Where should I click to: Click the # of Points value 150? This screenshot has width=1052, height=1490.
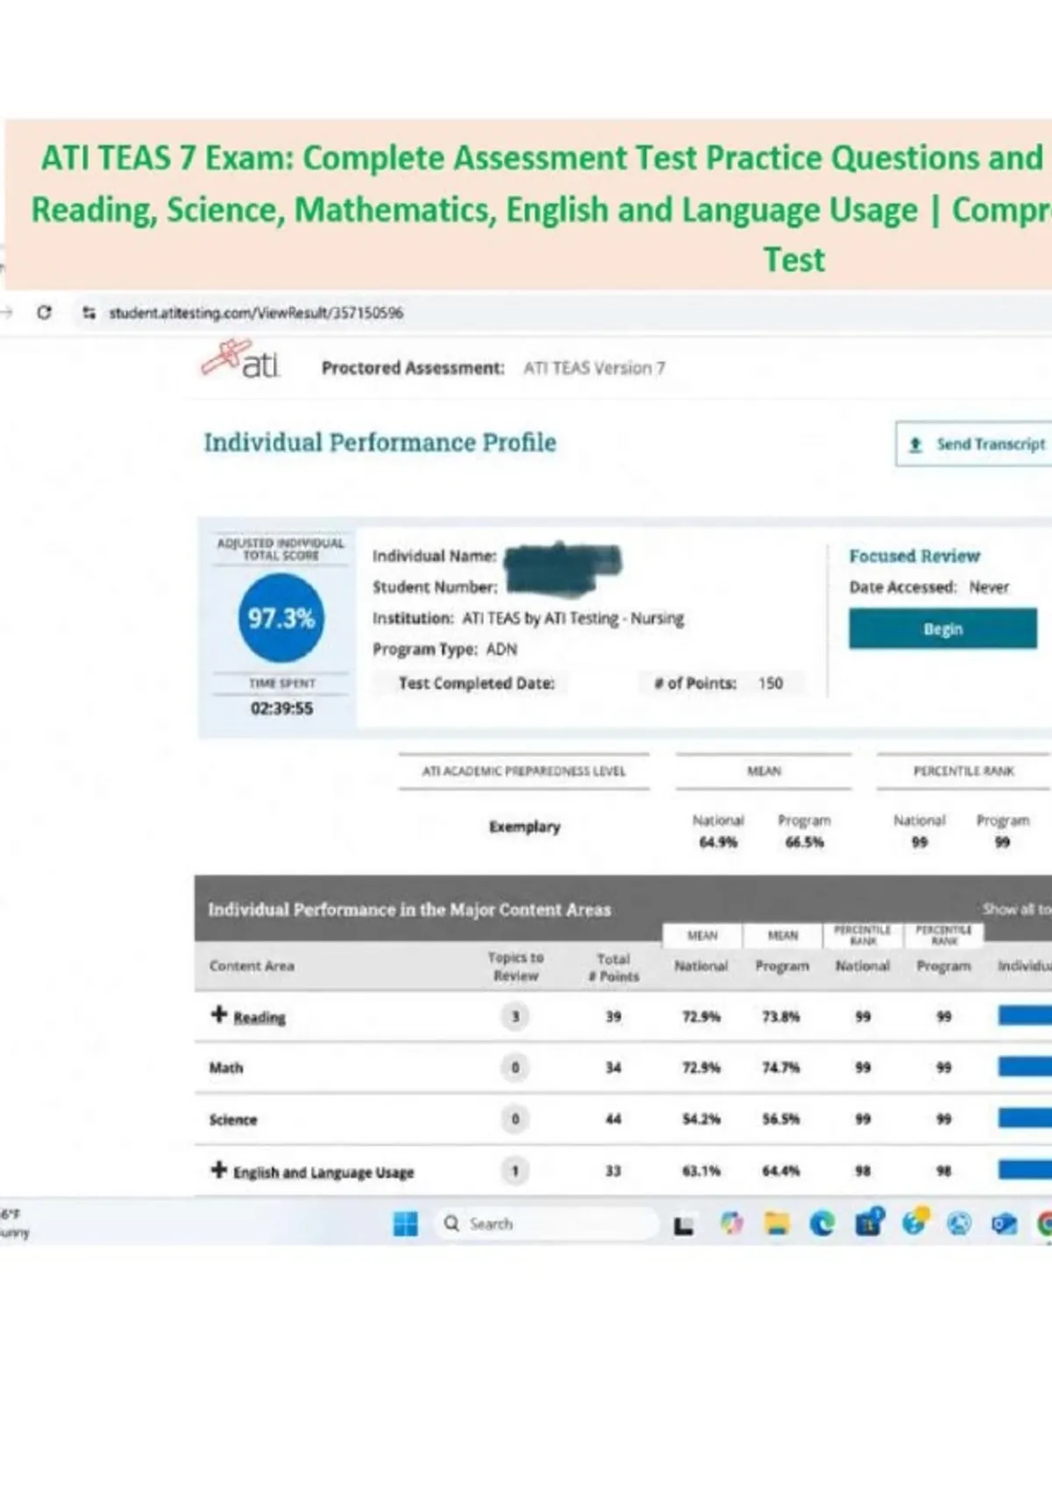click(771, 683)
